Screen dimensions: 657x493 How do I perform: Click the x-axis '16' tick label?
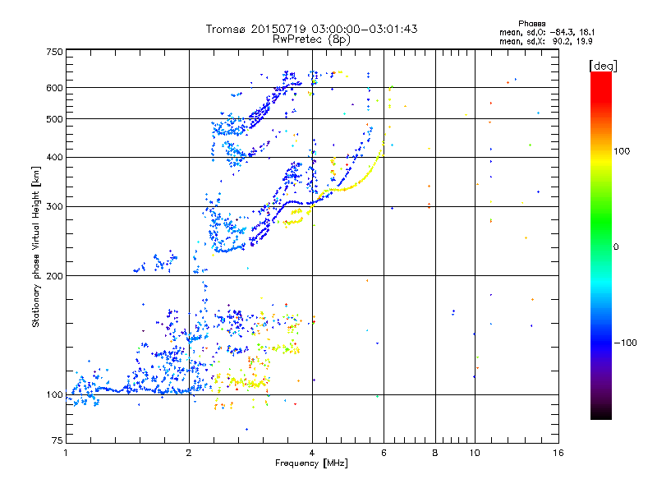(x=558, y=453)
